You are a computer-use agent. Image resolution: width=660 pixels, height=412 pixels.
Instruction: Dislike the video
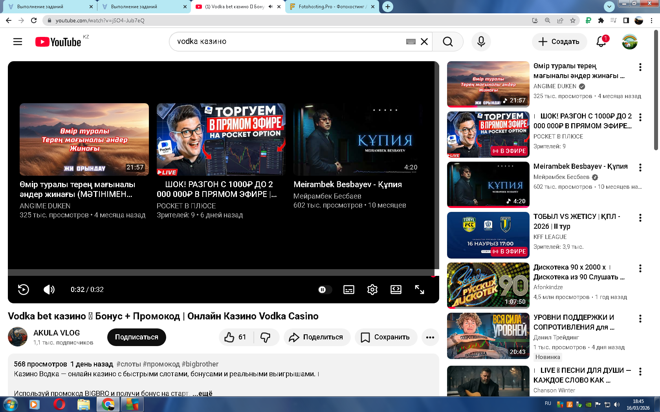(266, 337)
